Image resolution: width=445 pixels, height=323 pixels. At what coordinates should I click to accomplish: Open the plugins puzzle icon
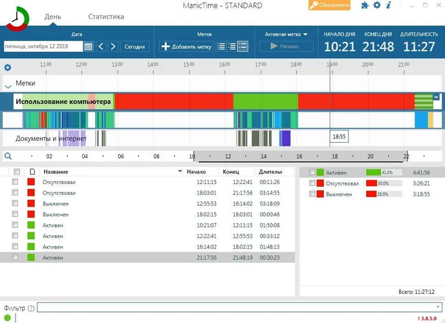(365, 5)
